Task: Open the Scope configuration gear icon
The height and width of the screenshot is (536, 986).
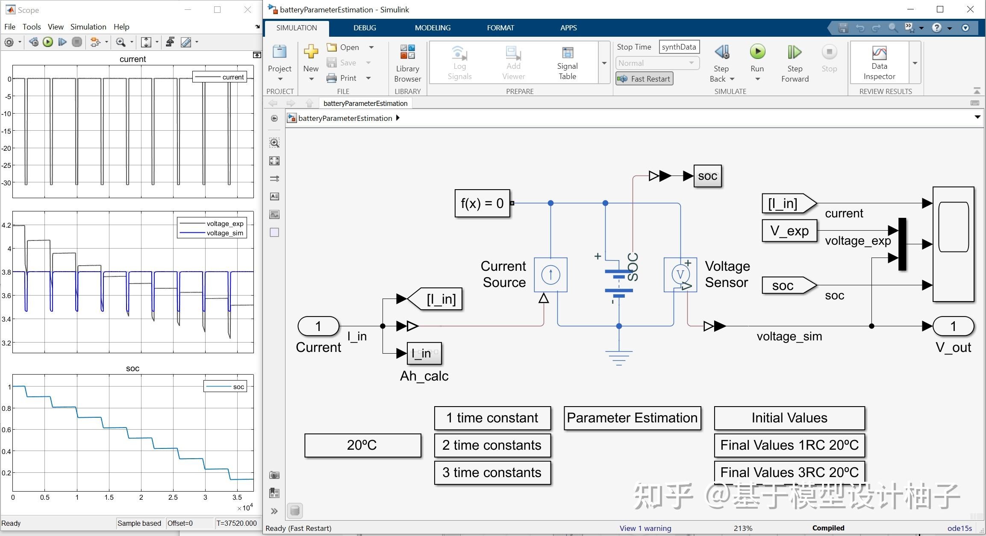Action: 9,42
